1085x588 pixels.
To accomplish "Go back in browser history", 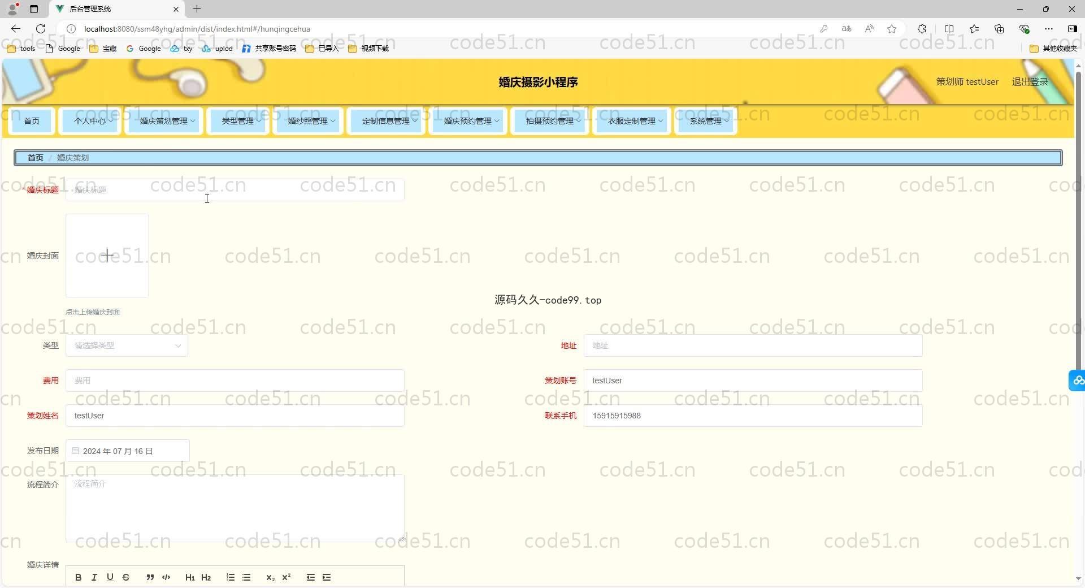I will tap(16, 29).
